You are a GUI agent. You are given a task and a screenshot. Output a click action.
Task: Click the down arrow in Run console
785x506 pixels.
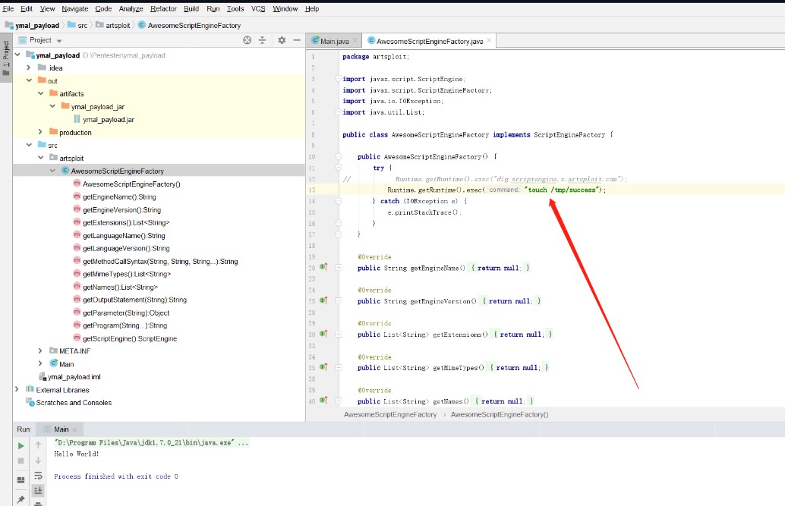click(38, 460)
